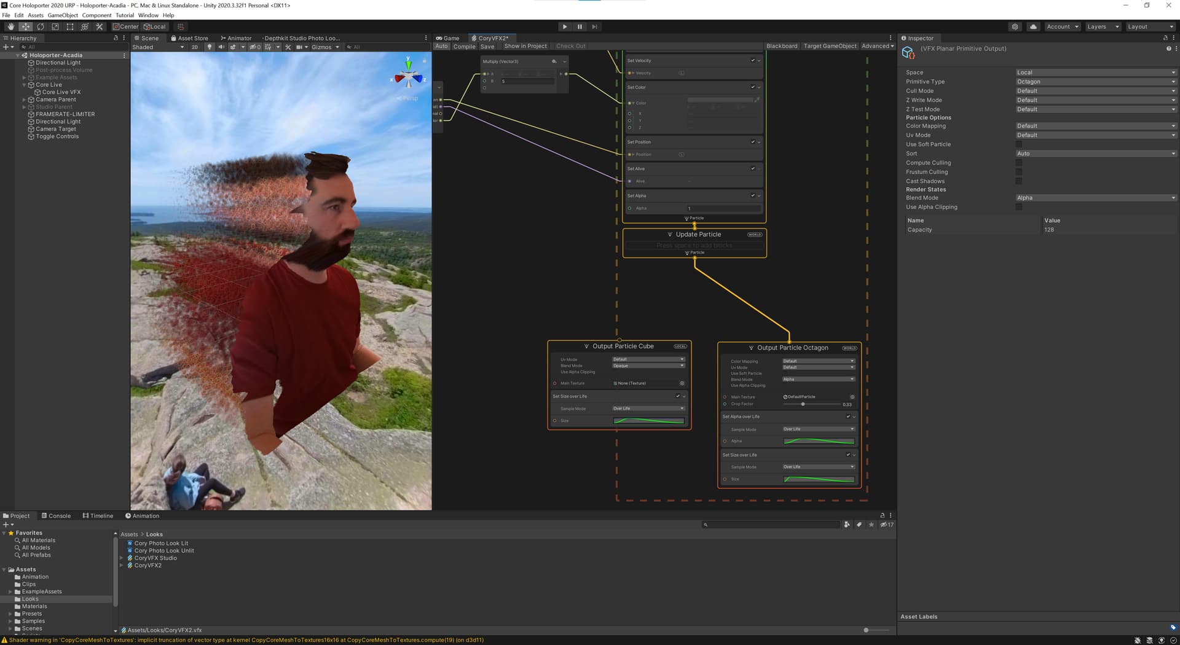Enable the Use Soft Particle checkbox

coord(1018,144)
